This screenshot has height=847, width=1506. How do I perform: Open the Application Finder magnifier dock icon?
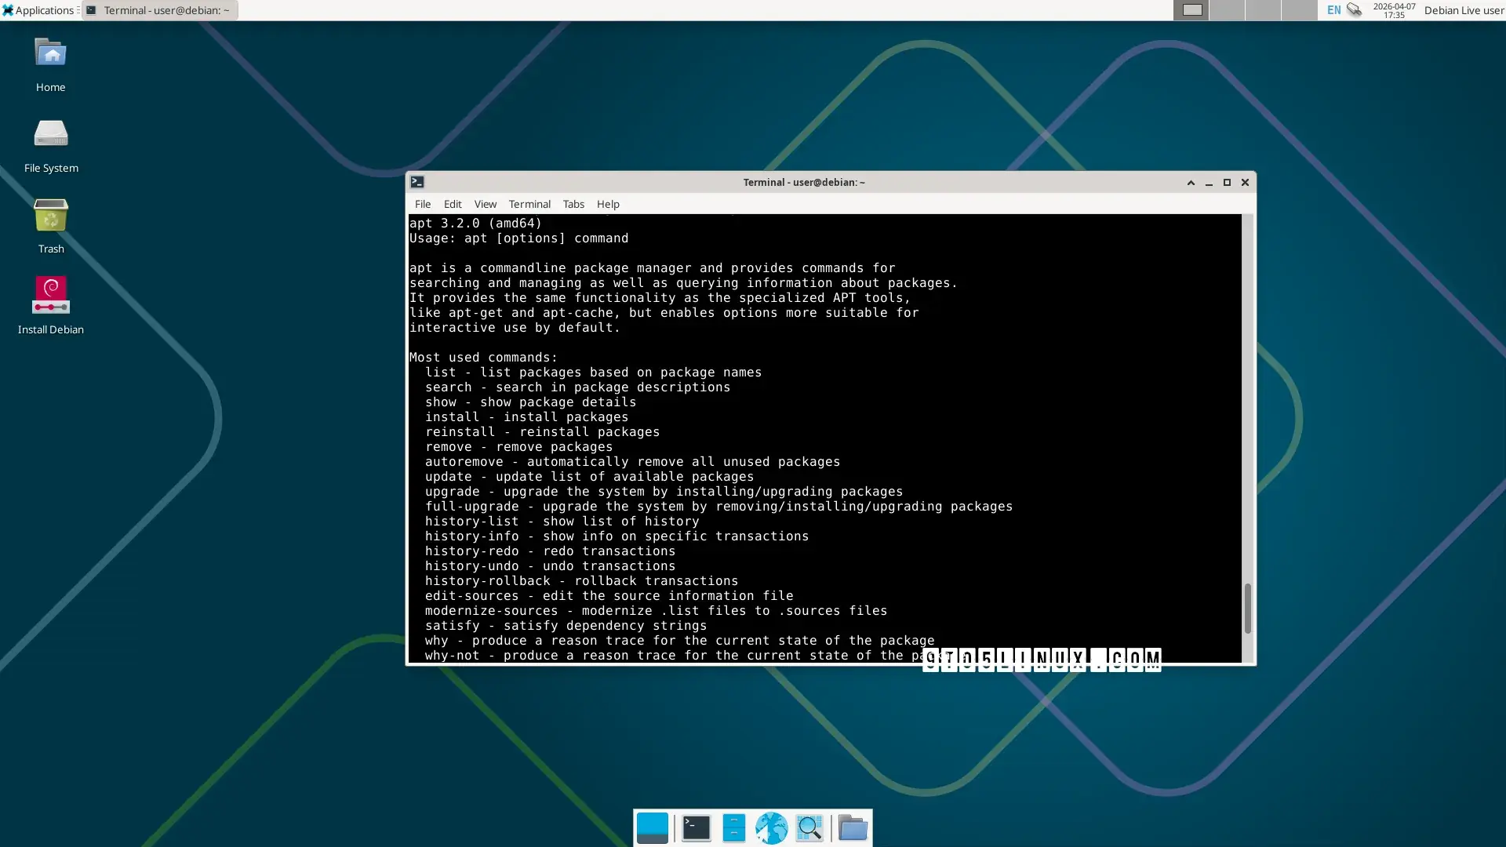point(809,828)
